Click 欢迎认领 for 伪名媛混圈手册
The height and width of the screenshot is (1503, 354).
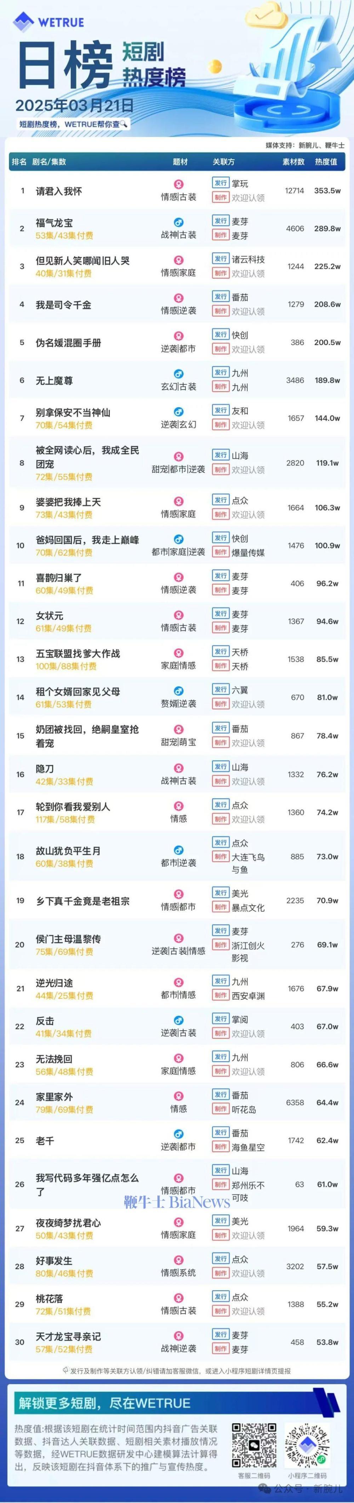point(248,350)
